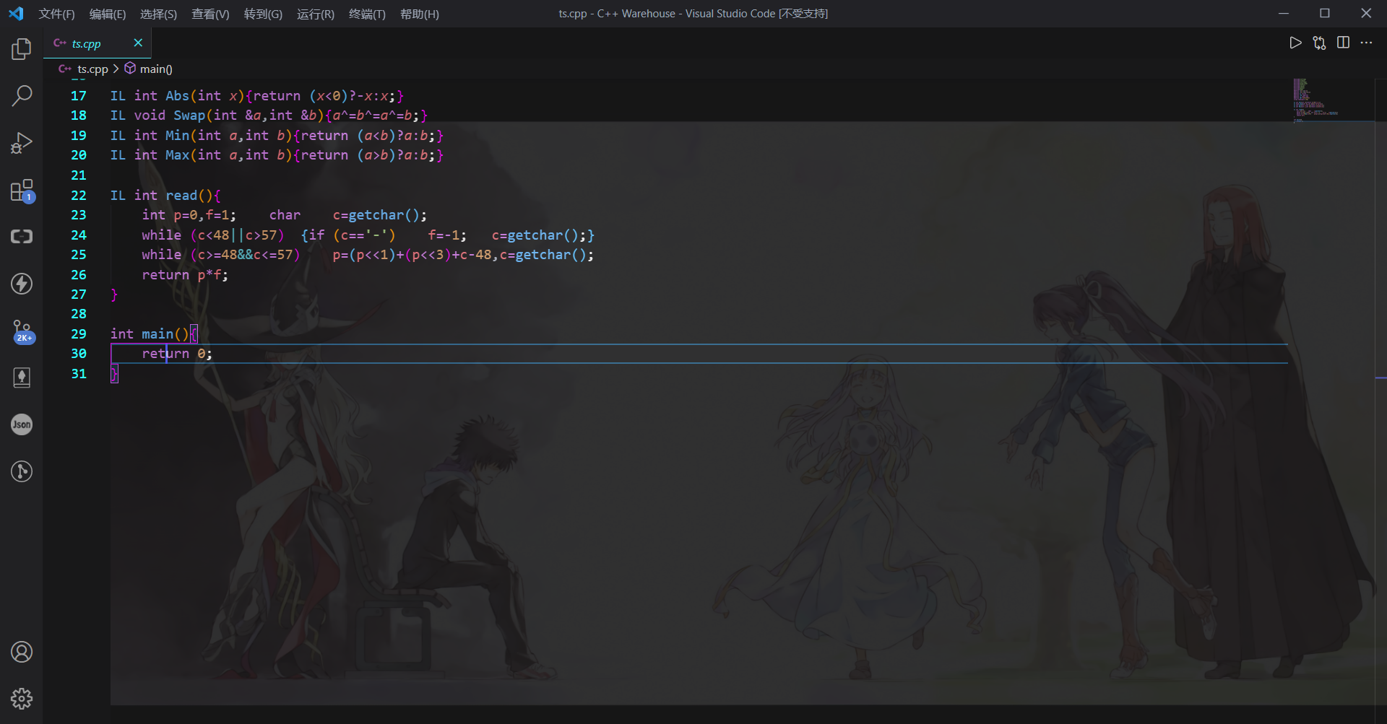Click the VS Code logo icon
The height and width of the screenshot is (724, 1387).
(16, 14)
